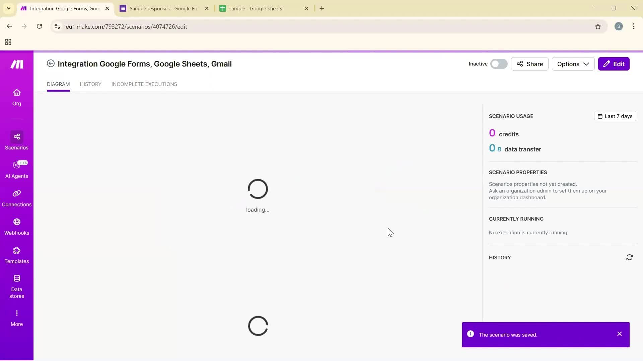Click the Edit button
643x361 pixels.
tap(614, 64)
